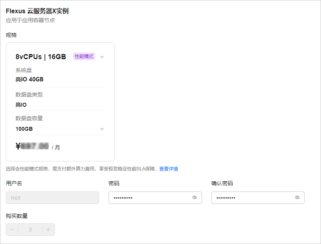Click the 高IO 40GB system disk value
The image size is (321, 244).
coord(30,79)
